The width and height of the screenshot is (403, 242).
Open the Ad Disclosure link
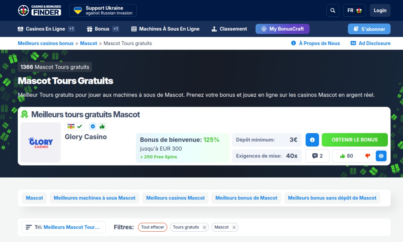(371, 43)
